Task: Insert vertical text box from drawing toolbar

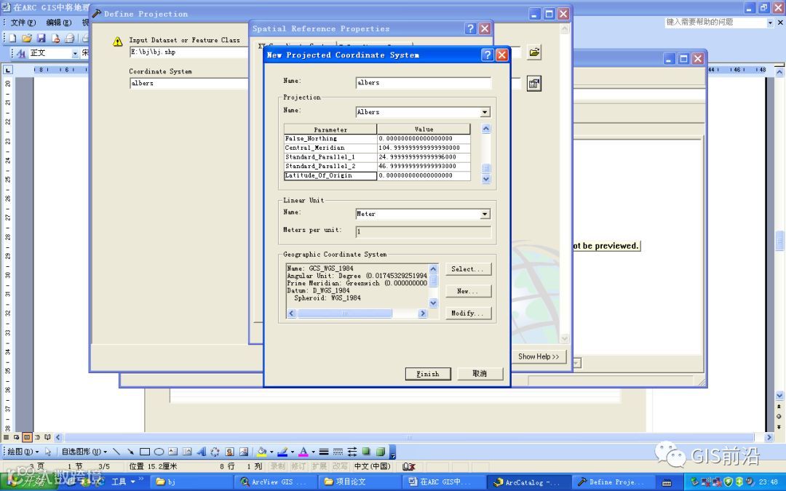Action: pos(187,452)
